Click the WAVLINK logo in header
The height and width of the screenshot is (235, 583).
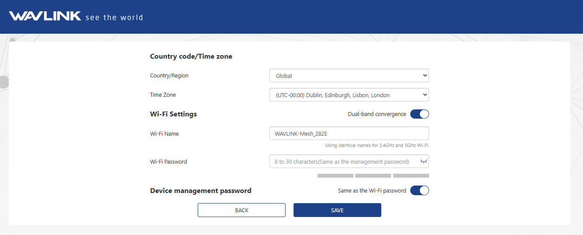coord(45,16)
